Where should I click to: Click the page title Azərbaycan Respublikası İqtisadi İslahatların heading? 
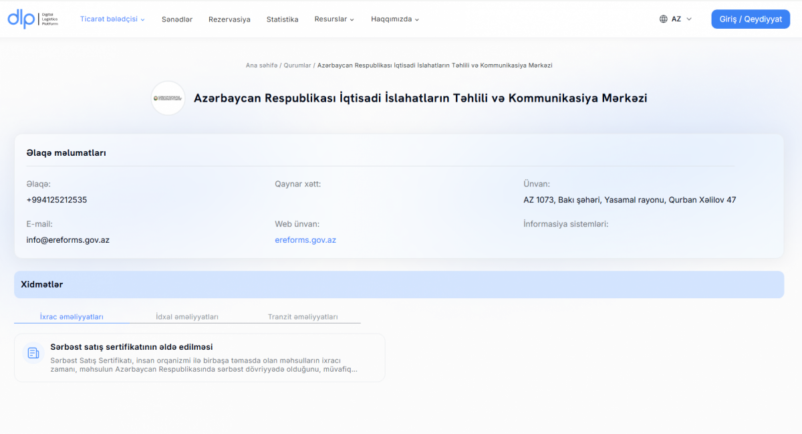420,98
